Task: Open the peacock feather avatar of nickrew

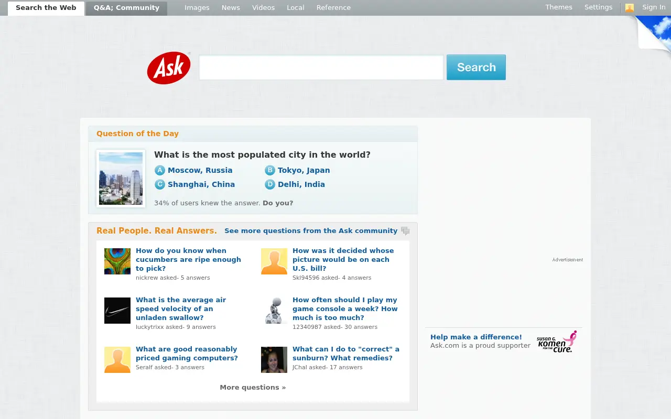Action: coord(117,261)
